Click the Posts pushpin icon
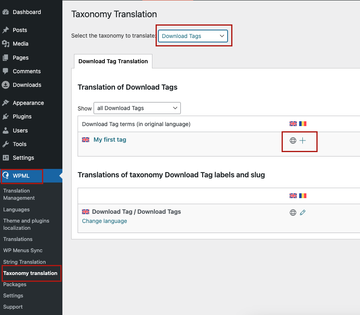Image resolution: width=360 pixels, height=315 pixels. (x=6, y=30)
